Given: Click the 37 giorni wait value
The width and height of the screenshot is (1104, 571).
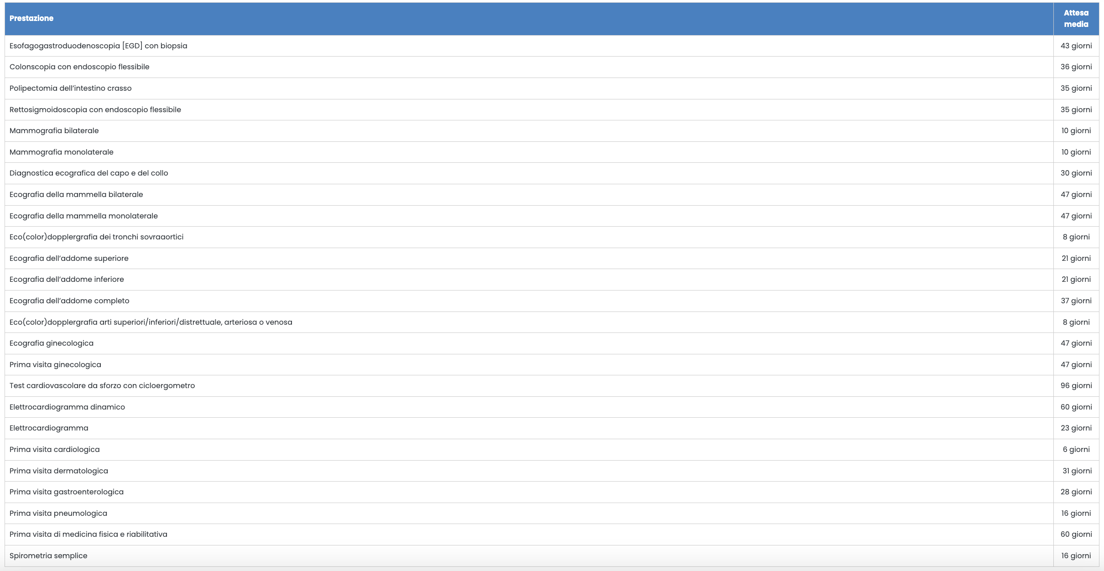Looking at the screenshot, I should tap(1076, 301).
